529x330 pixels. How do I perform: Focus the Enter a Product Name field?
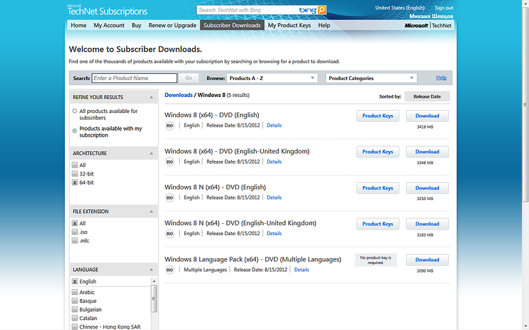tap(134, 78)
